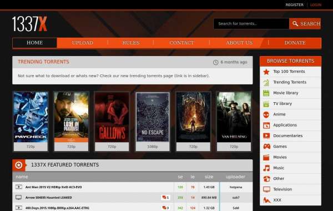This screenshot has height=211, width=333.
Task: Open the UPLOAD menu item
Action: tap(82, 43)
